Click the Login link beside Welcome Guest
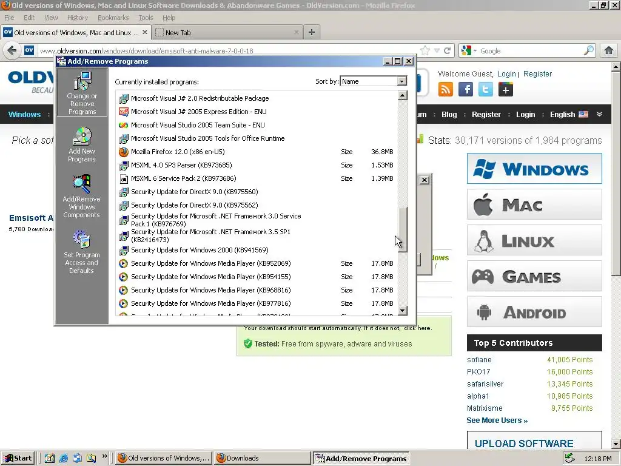The width and height of the screenshot is (621, 466). click(x=506, y=73)
